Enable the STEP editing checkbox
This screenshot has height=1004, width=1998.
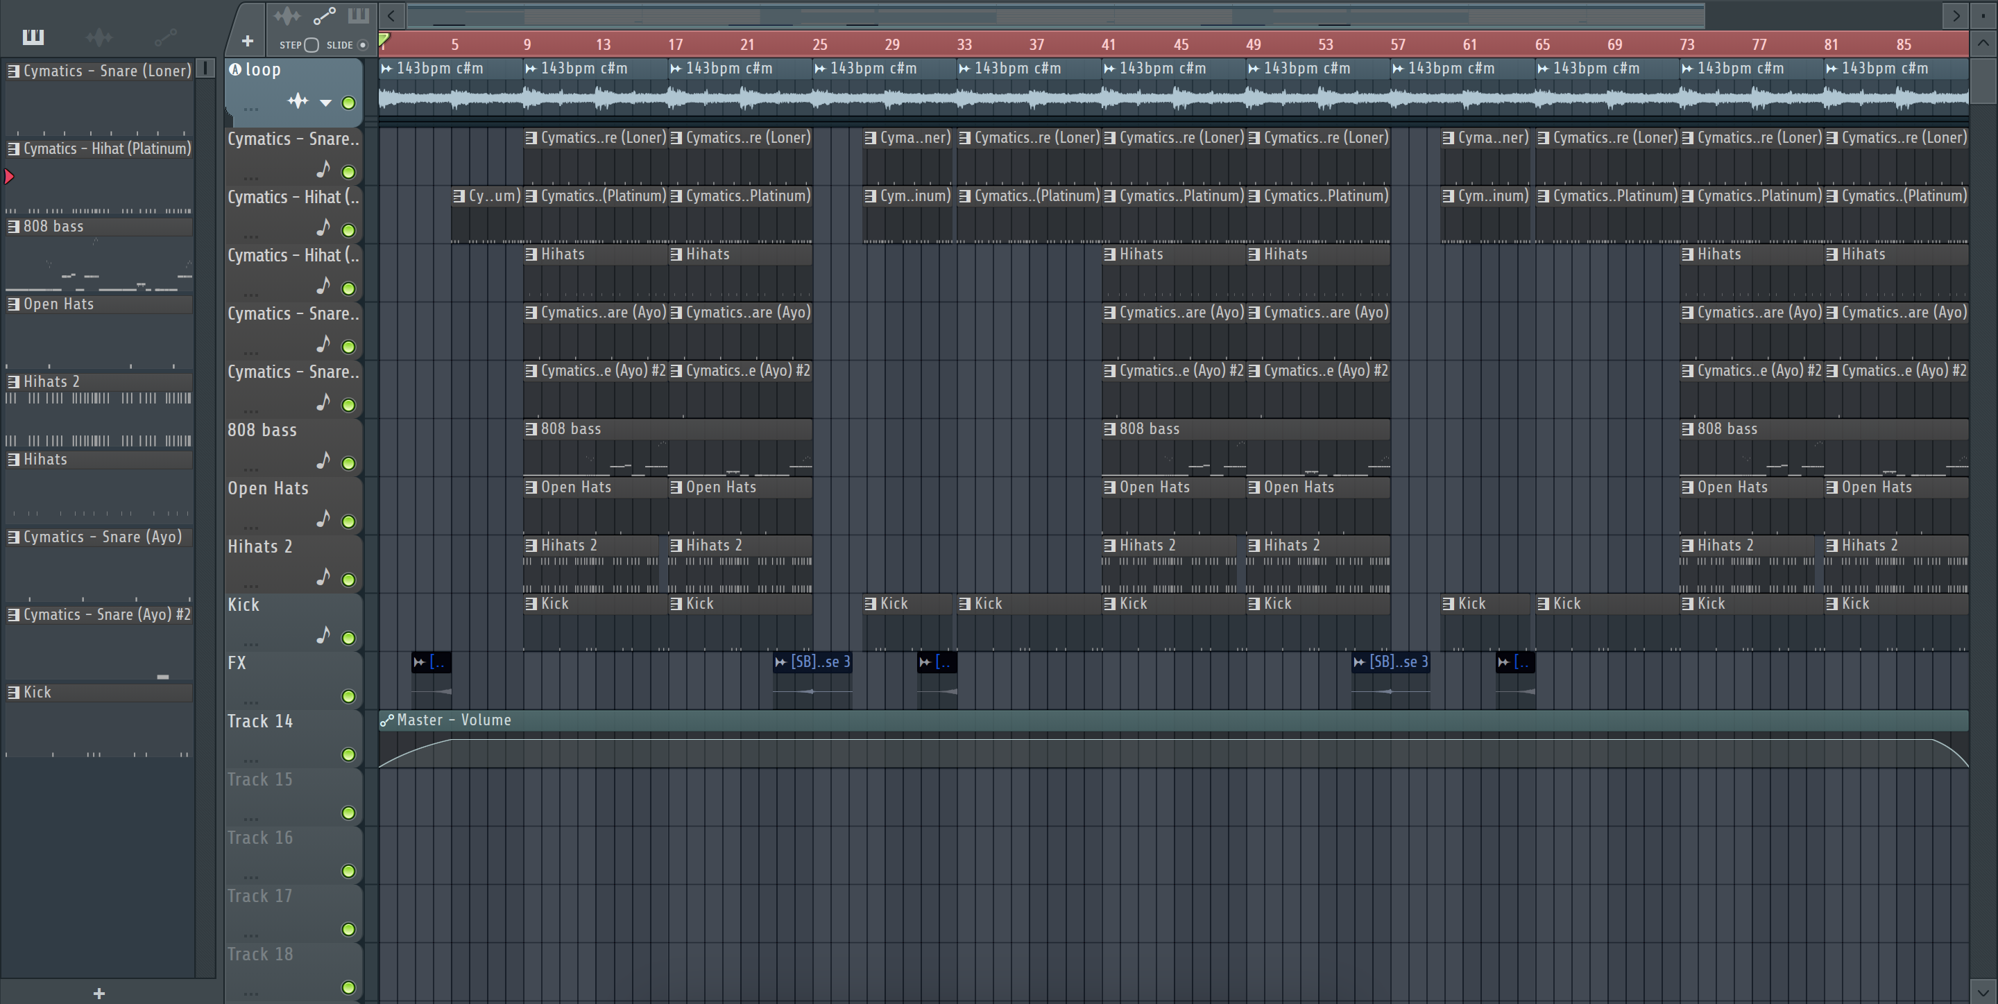coord(311,45)
